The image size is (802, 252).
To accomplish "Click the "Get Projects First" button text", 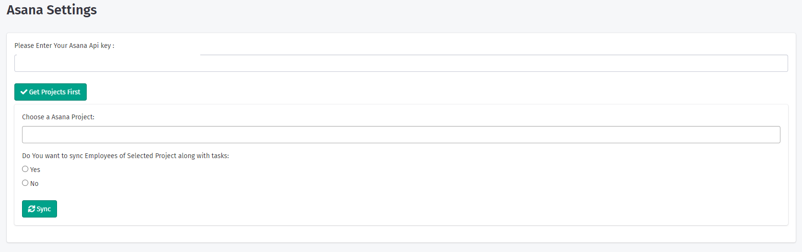I will click(x=55, y=92).
